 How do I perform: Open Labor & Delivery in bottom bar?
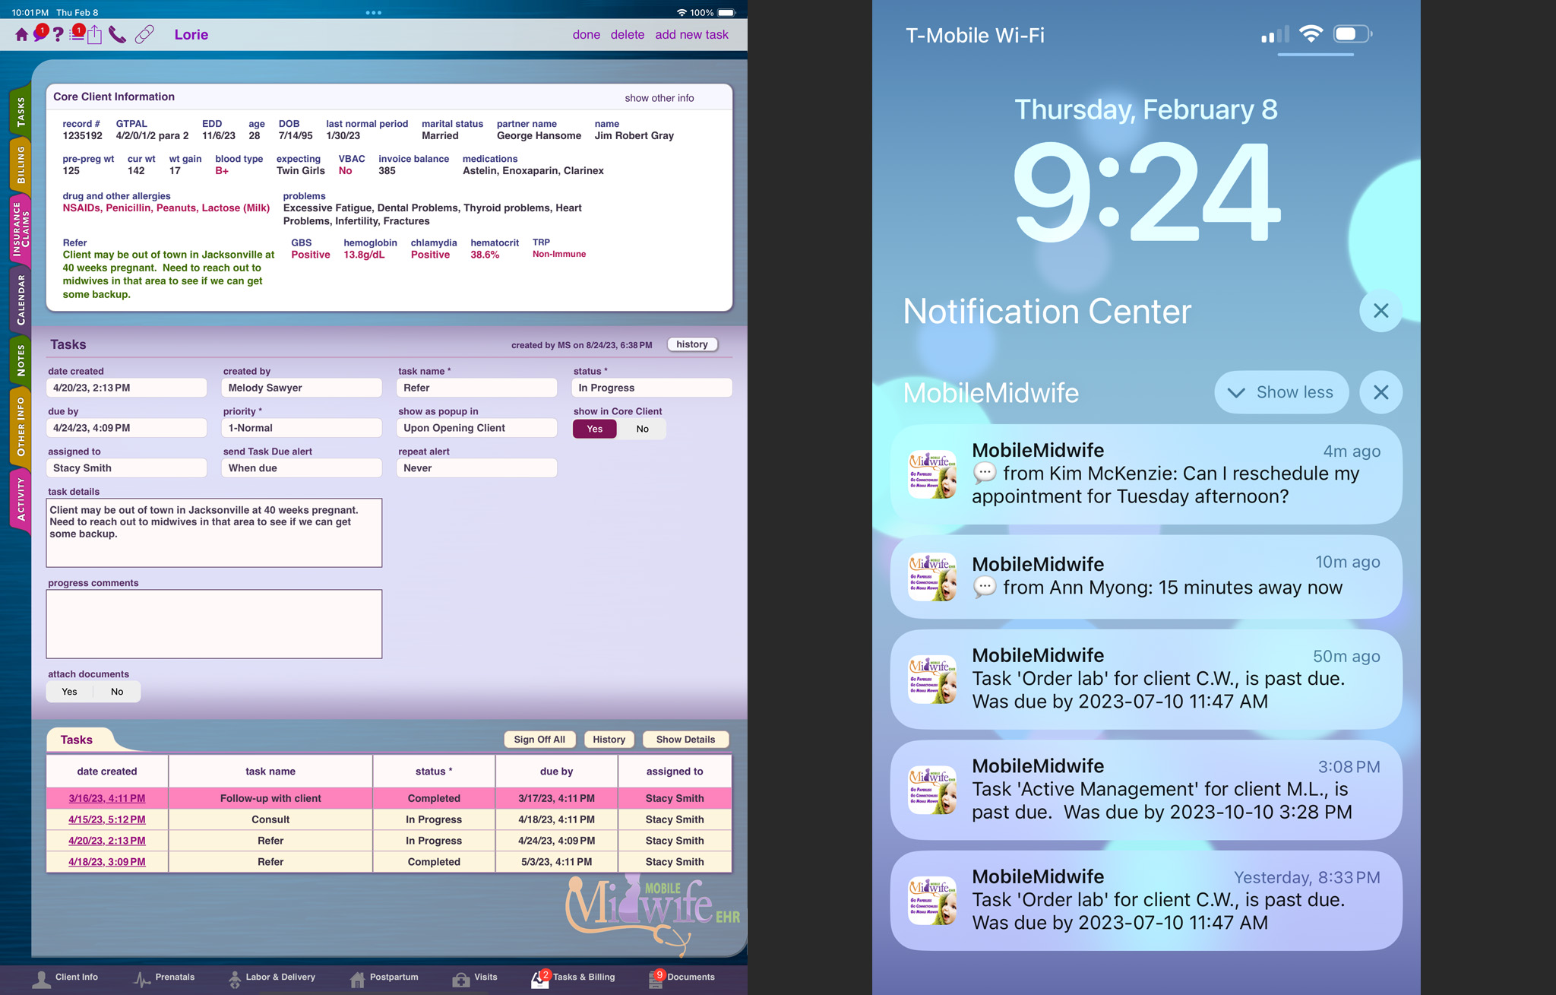pos(271,978)
